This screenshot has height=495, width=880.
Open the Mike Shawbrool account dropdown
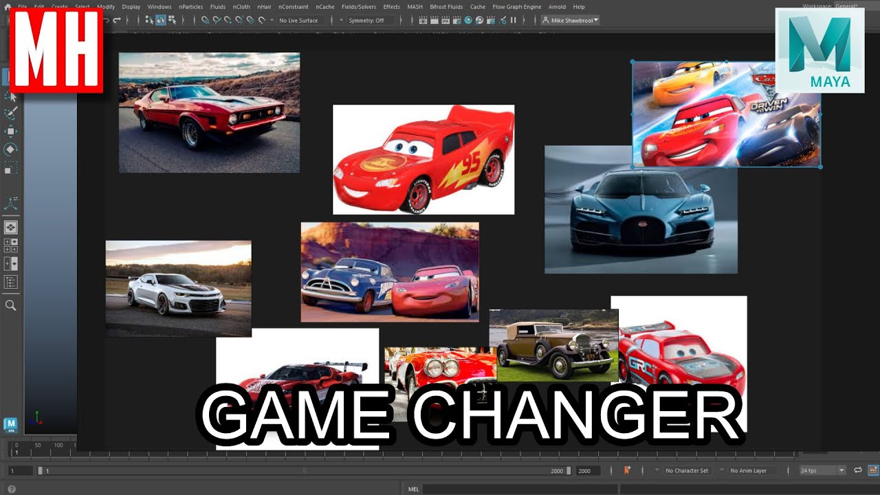pos(571,21)
